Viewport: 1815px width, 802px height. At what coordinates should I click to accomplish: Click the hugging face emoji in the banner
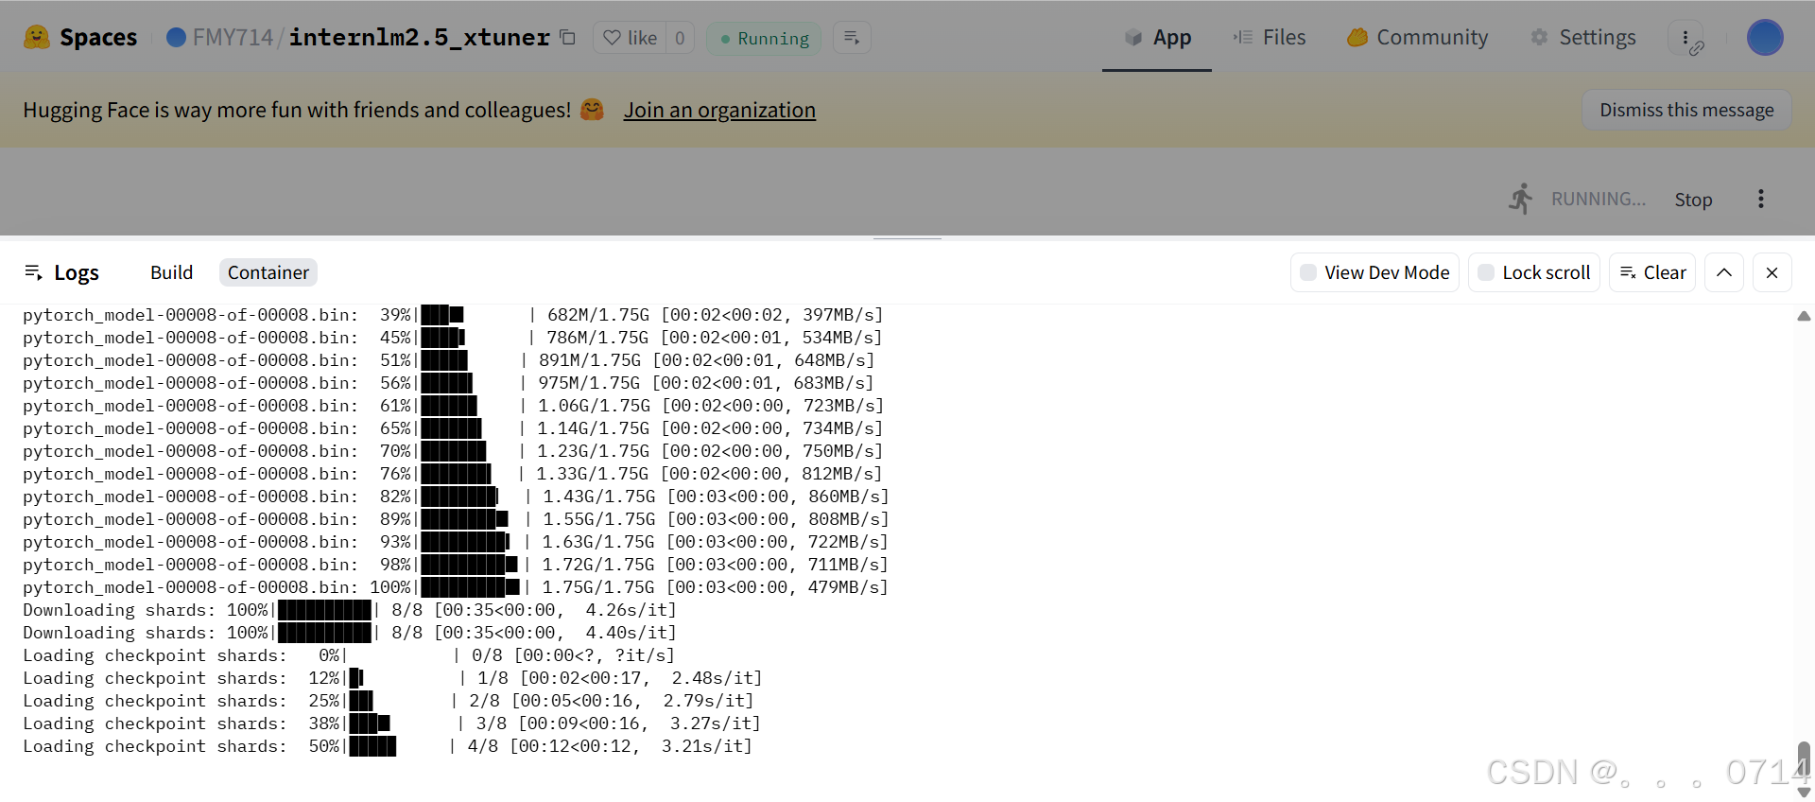coord(592,110)
